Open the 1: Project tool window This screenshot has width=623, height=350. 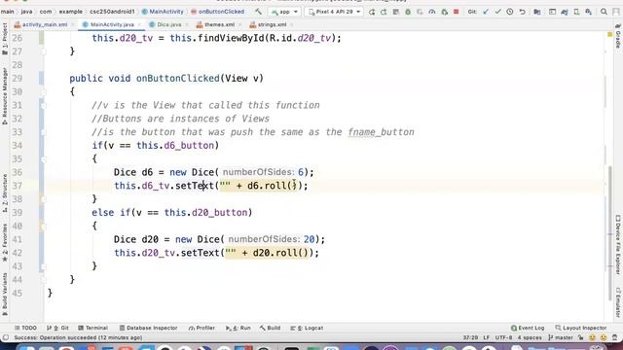[x=5, y=39]
